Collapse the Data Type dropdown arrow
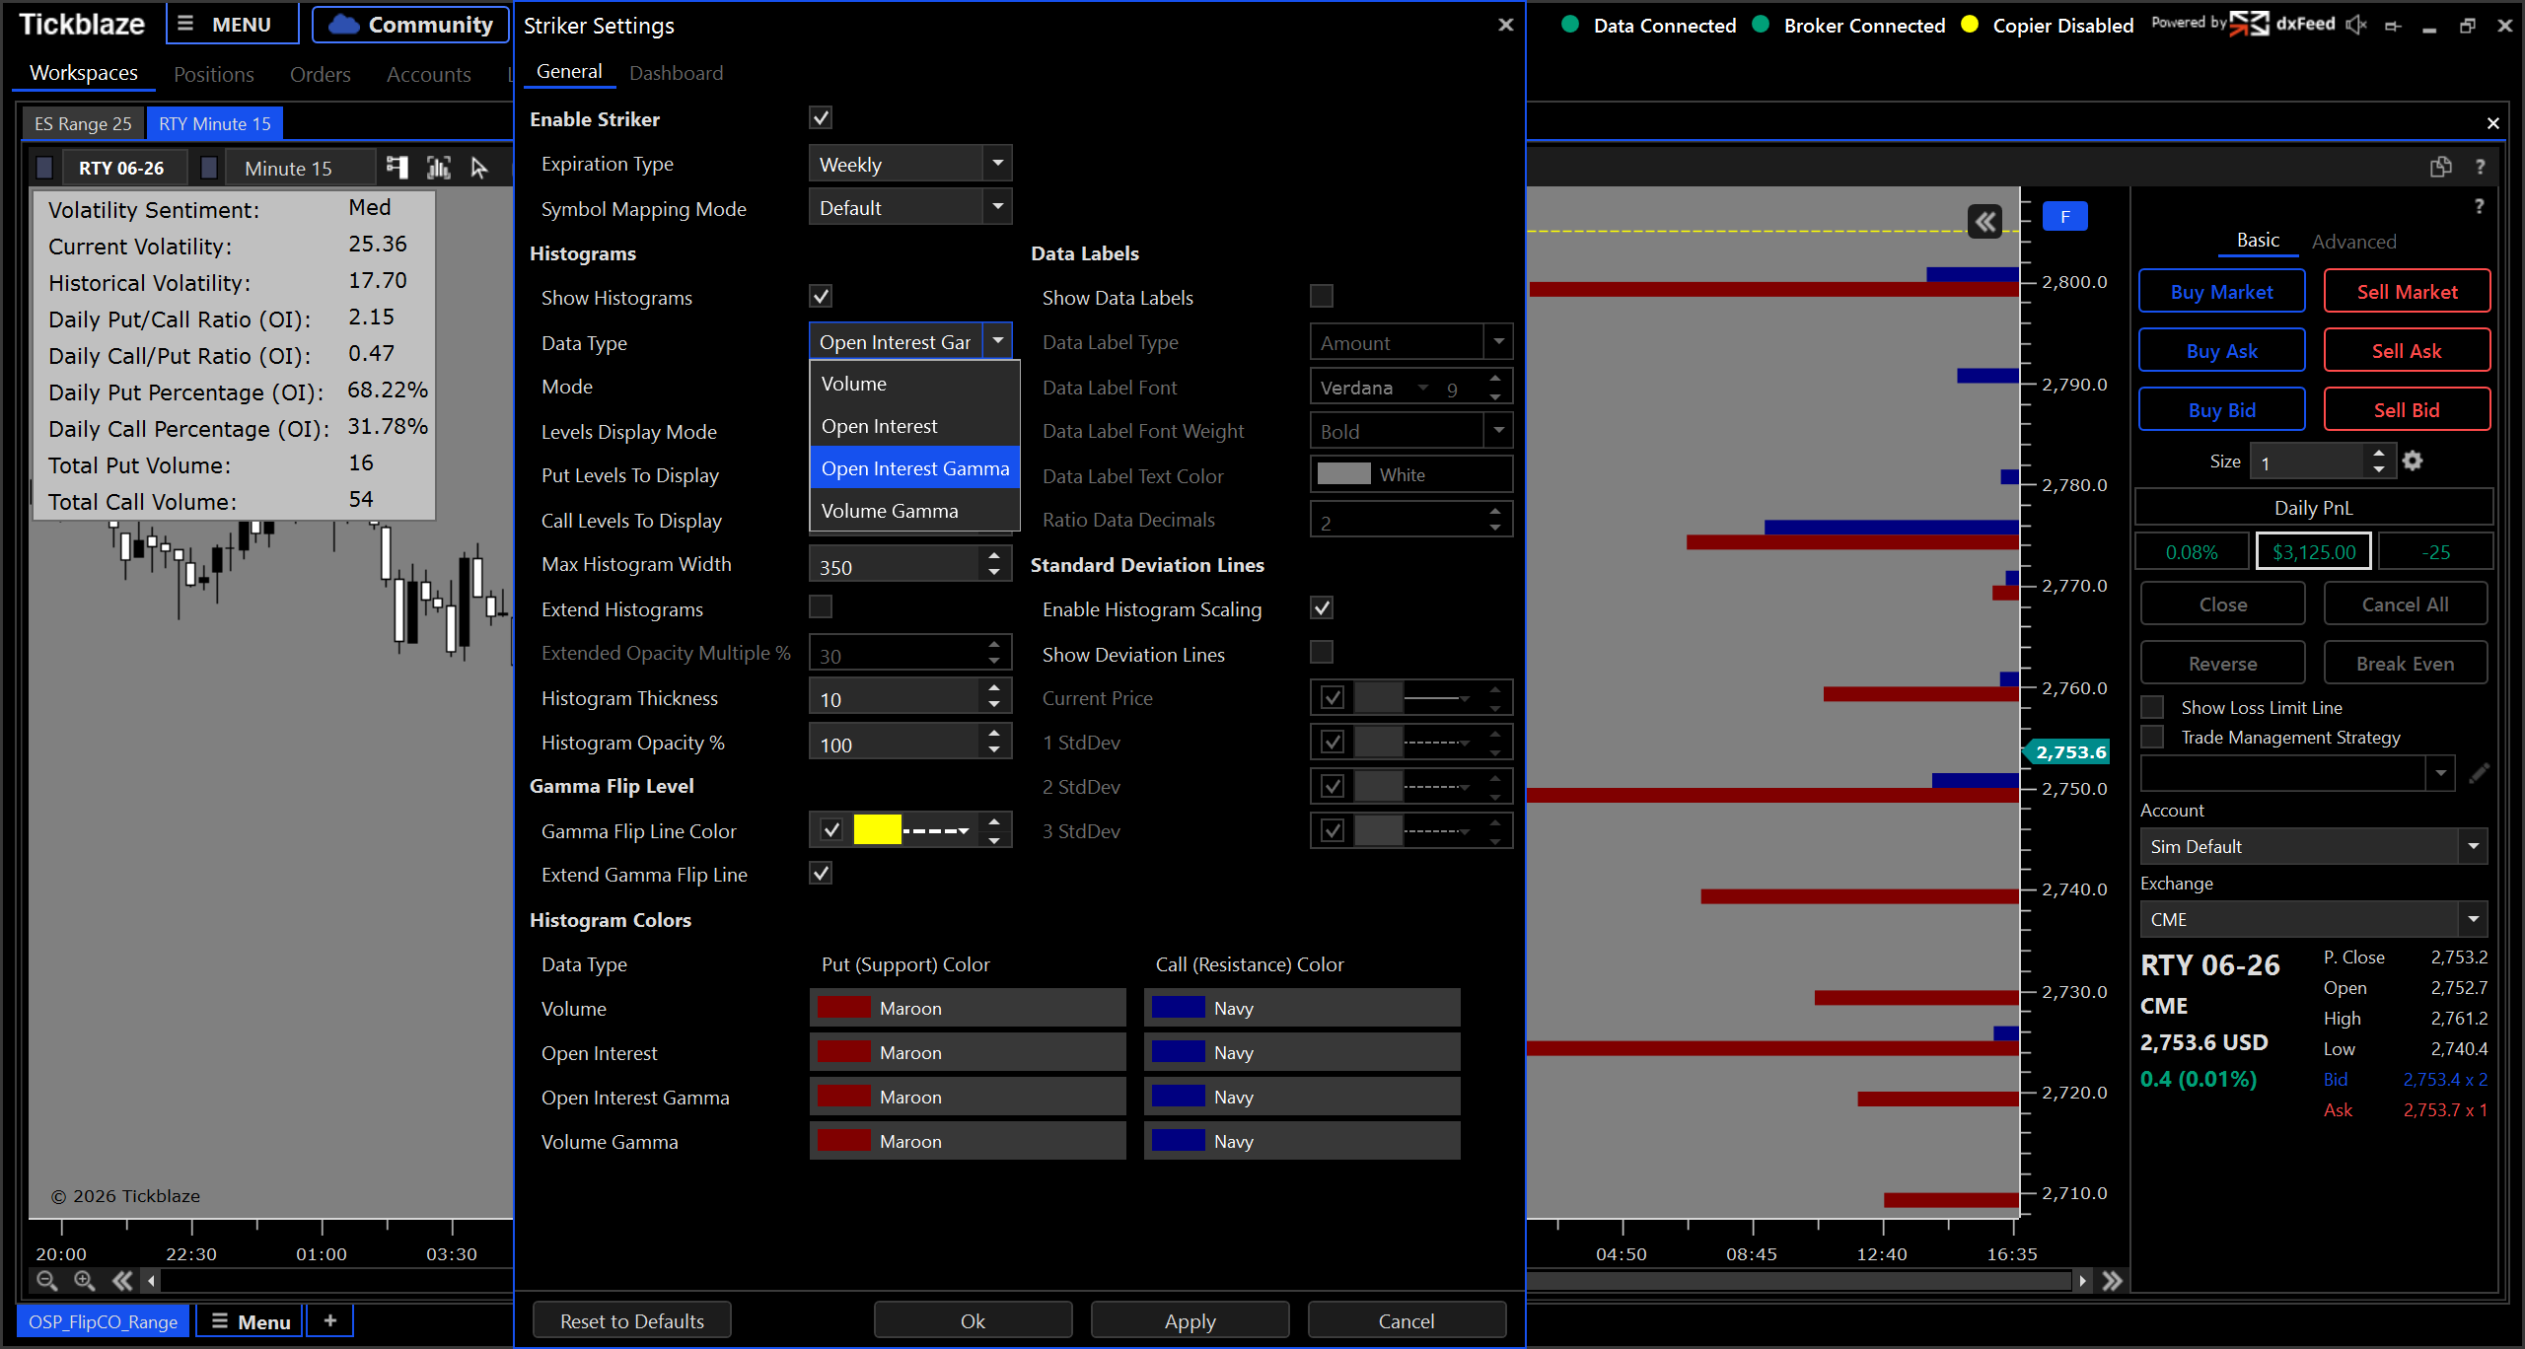The height and width of the screenshot is (1349, 2525). click(998, 341)
